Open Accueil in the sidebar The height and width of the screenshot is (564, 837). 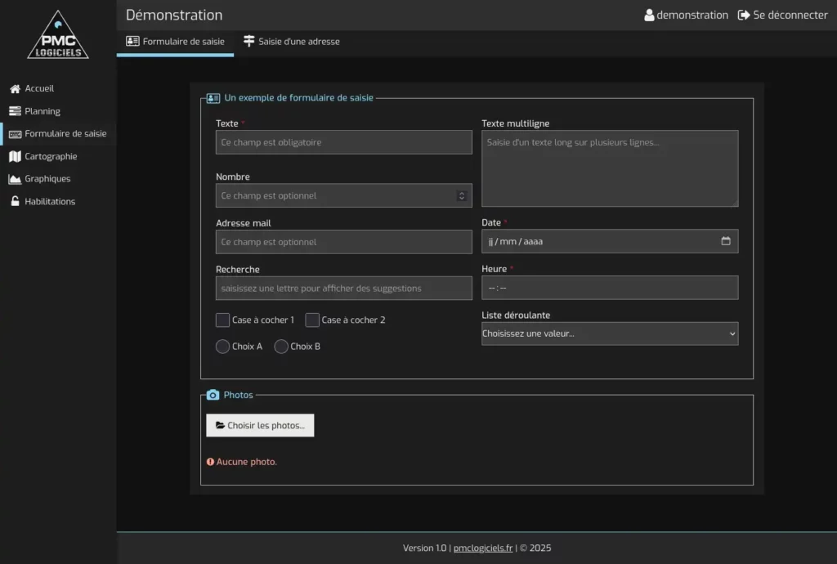coord(58,88)
